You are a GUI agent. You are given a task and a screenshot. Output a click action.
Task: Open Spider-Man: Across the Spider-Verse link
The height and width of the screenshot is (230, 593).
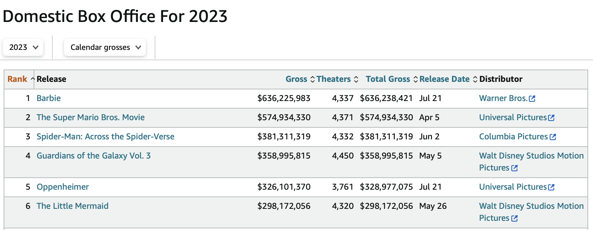(x=105, y=137)
